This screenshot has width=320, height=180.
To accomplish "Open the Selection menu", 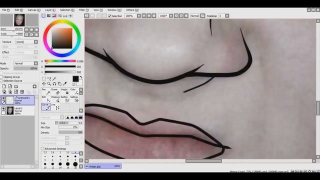I will [67, 10].
